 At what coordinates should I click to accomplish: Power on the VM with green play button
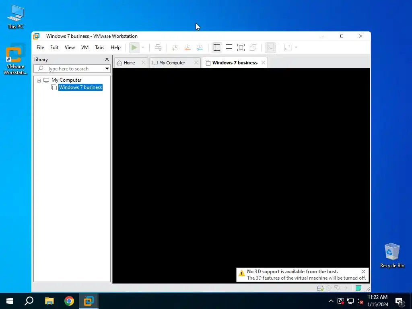[134, 47]
